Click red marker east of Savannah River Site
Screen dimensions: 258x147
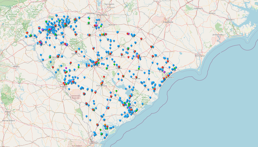click(84, 94)
